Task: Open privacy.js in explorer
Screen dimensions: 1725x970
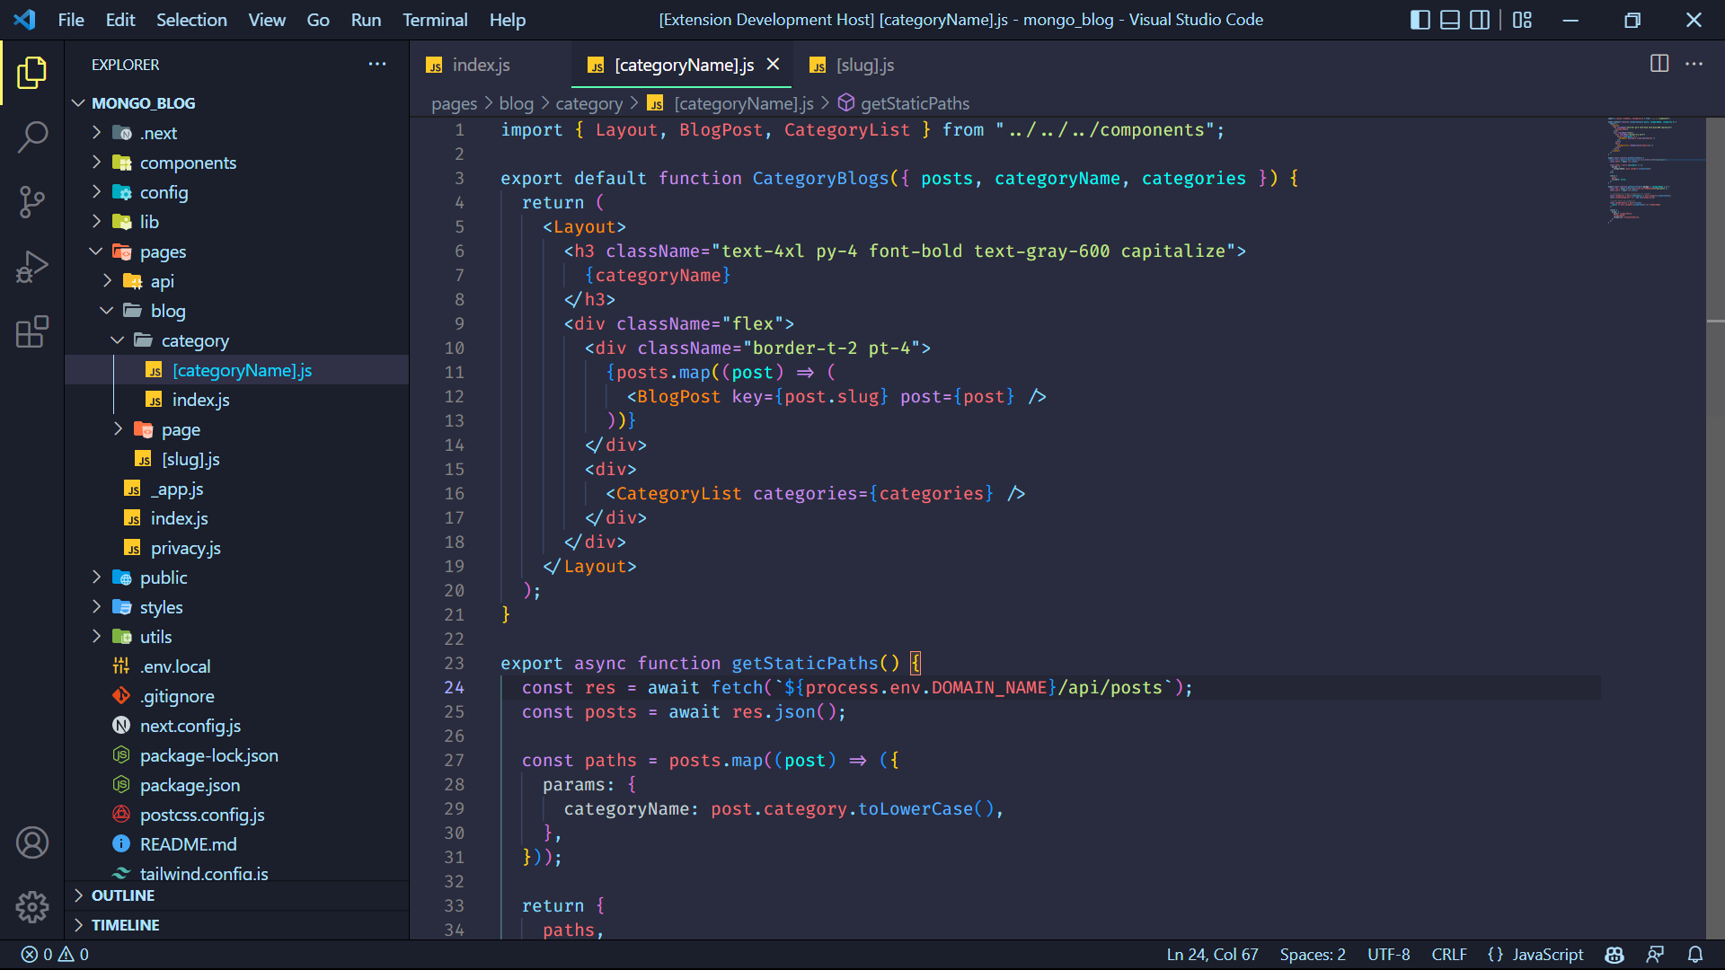Action: pos(185,548)
